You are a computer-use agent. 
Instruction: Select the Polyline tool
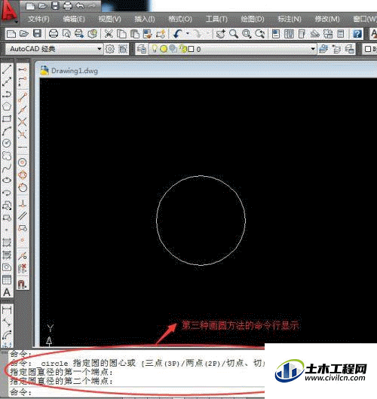click(x=7, y=94)
